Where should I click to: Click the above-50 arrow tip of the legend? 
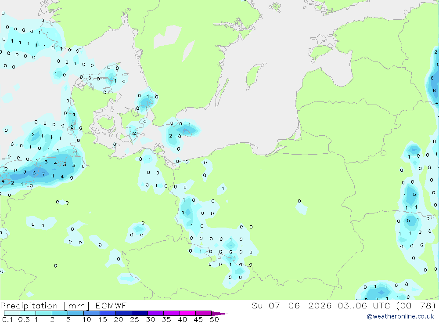coord(219,314)
